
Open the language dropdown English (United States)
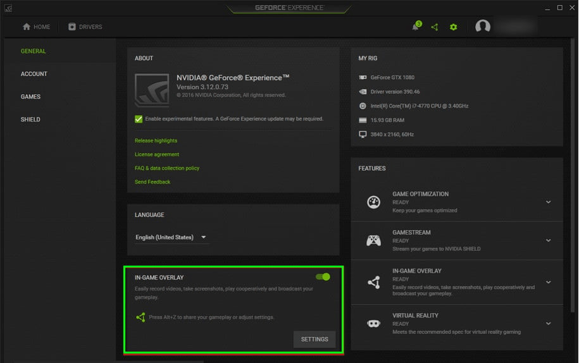click(171, 237)
